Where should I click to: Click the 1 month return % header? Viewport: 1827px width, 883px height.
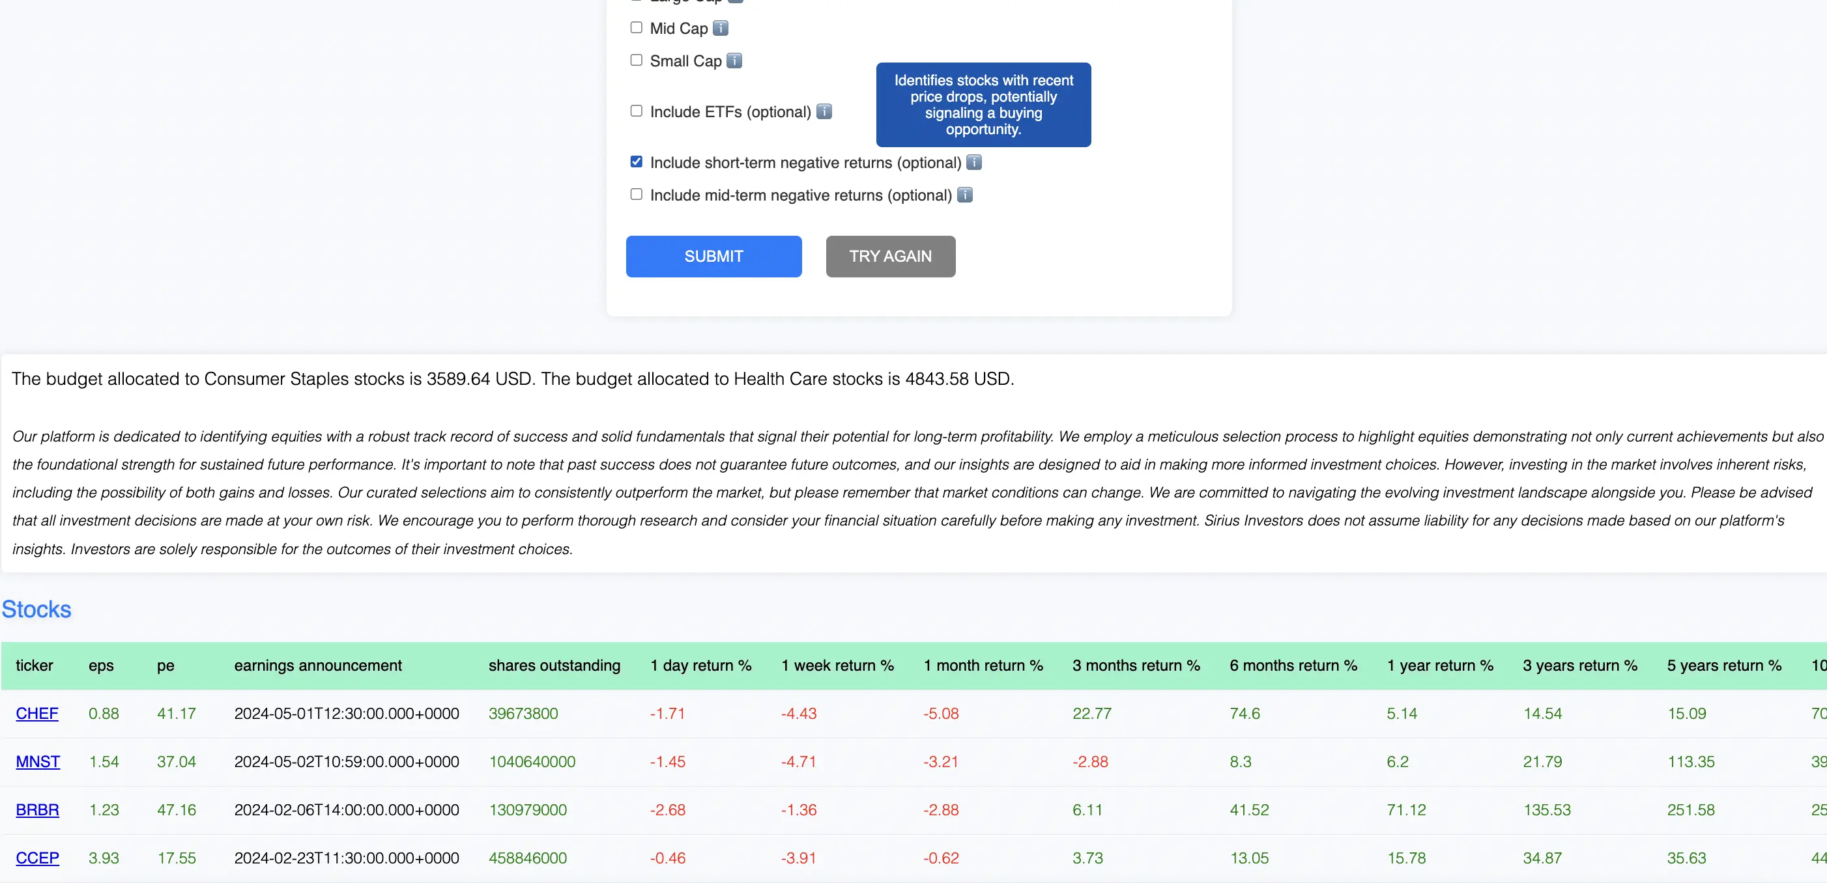(983, 666)
